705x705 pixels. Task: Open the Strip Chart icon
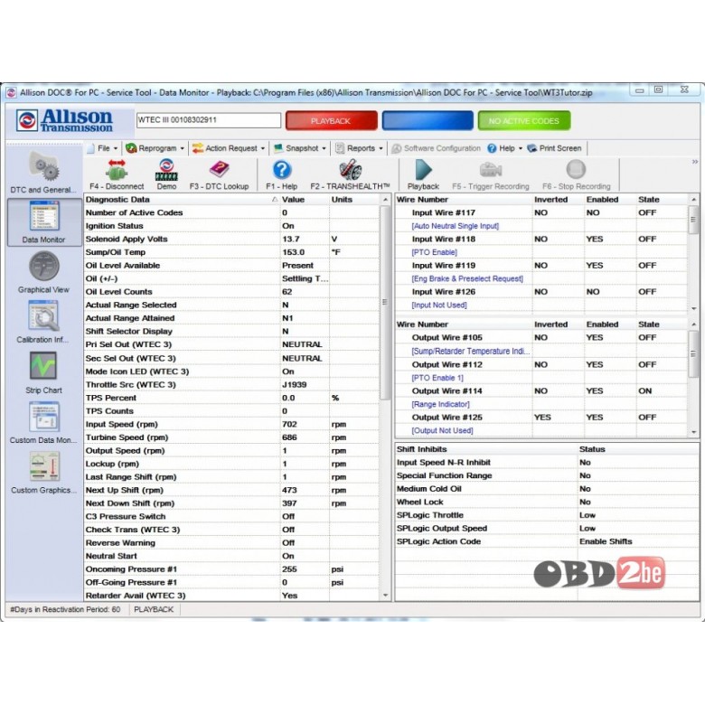[43, 365]
